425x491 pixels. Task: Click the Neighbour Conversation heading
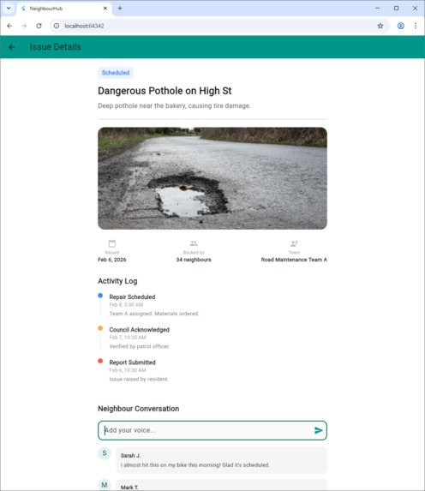[139, 409]
